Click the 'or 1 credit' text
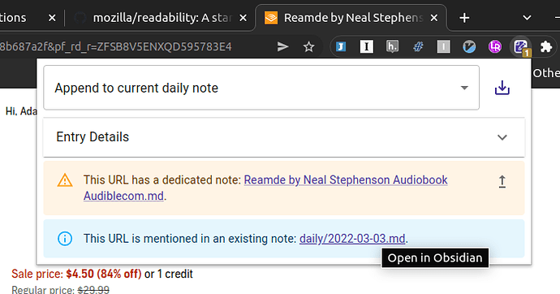 pos(169,274)
